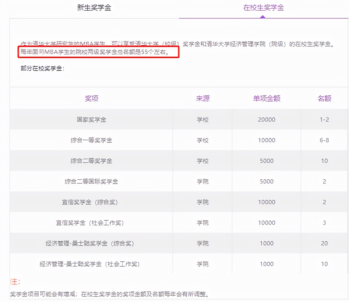The image size is (349, 302).
Task: Click the 20000 amount for 国家奖学金
Action: pos(266,119)
